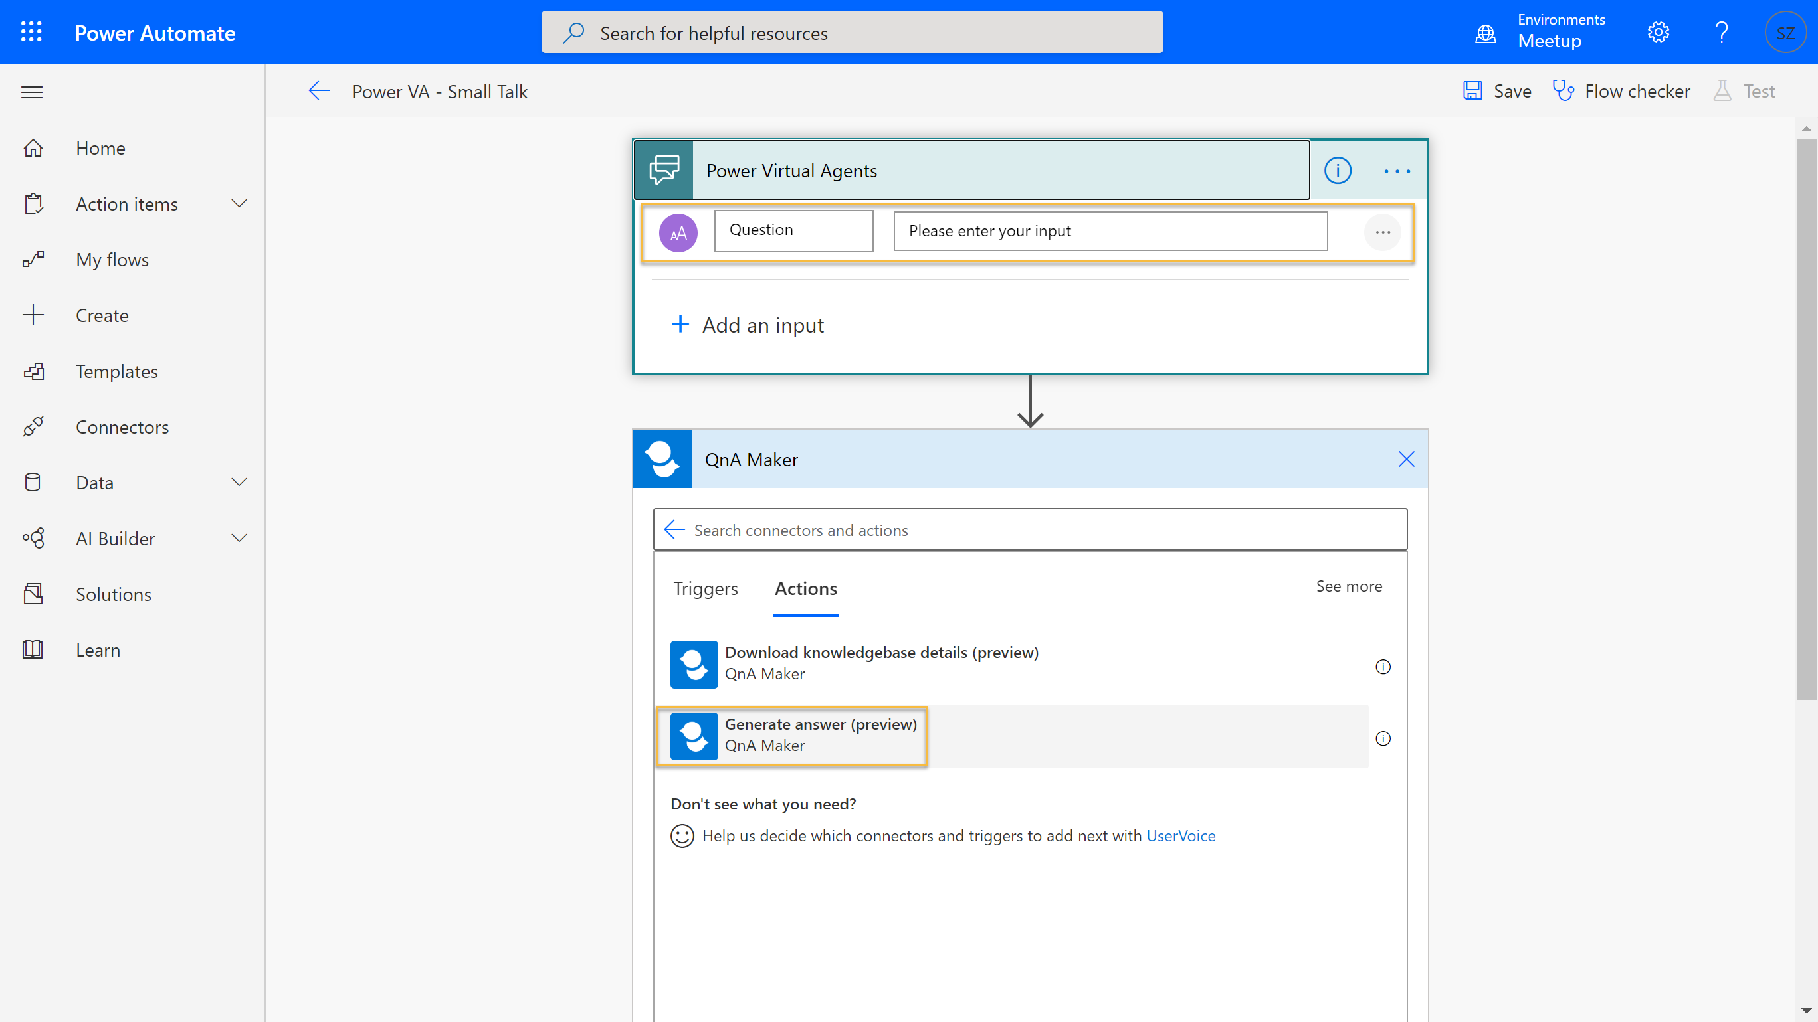Switch to the Triggers tab
Image resolution: width=1818 pixels, height=1022 pixels.
[705, 588]
